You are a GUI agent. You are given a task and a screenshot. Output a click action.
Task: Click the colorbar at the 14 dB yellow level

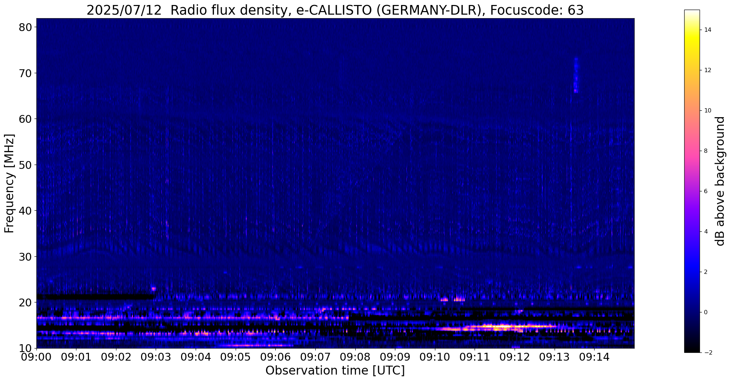(x=692, y=30)
